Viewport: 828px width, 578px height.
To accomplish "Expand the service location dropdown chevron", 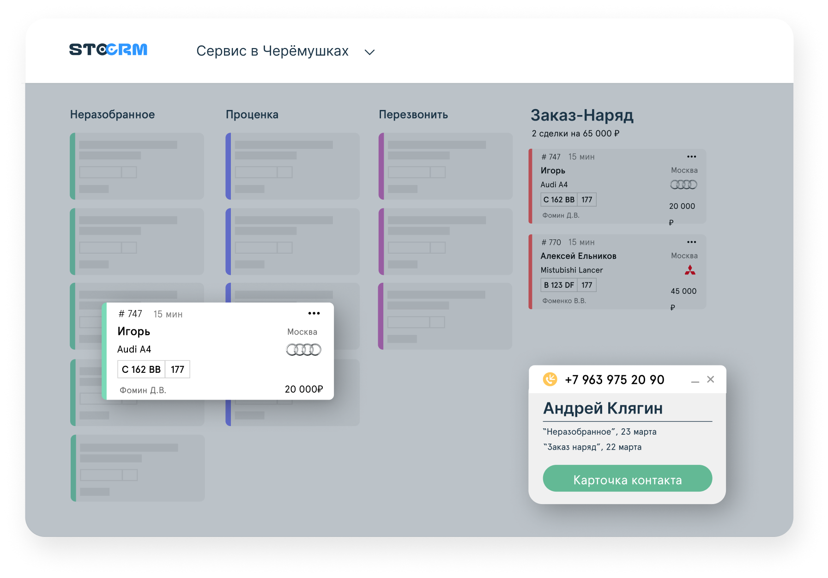I will [x=369, y=52].
